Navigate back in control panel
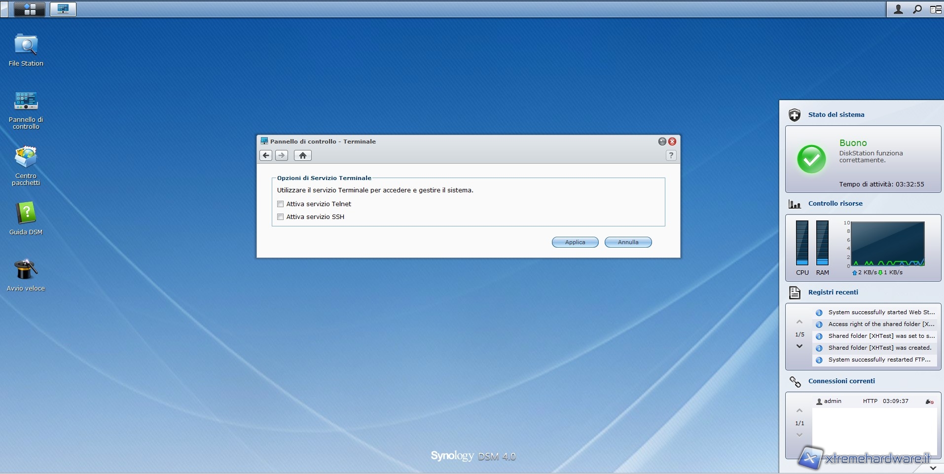 [x=266, y=155]
